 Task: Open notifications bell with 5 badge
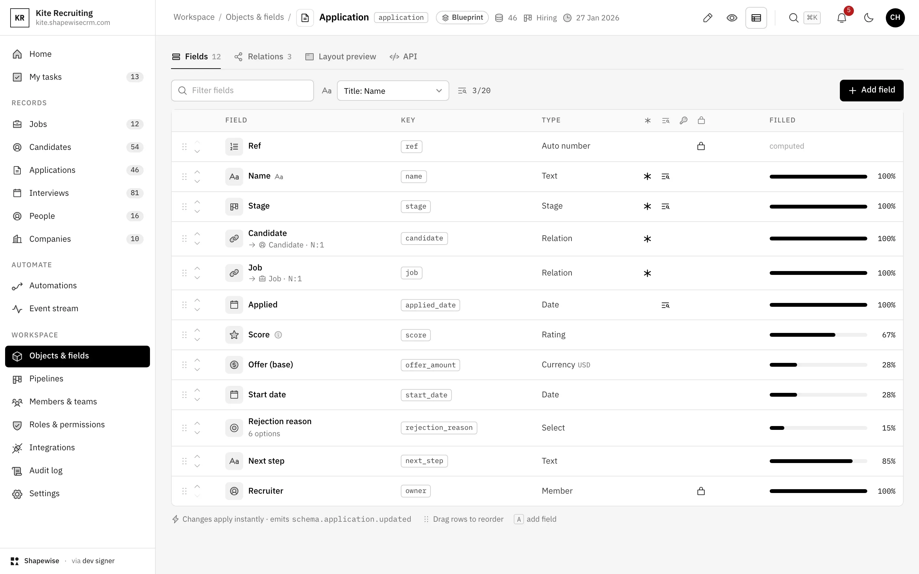coord(841,18)
